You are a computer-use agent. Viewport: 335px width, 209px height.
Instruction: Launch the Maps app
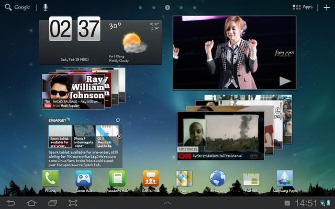pyautogui.click(x=184, y=179)
